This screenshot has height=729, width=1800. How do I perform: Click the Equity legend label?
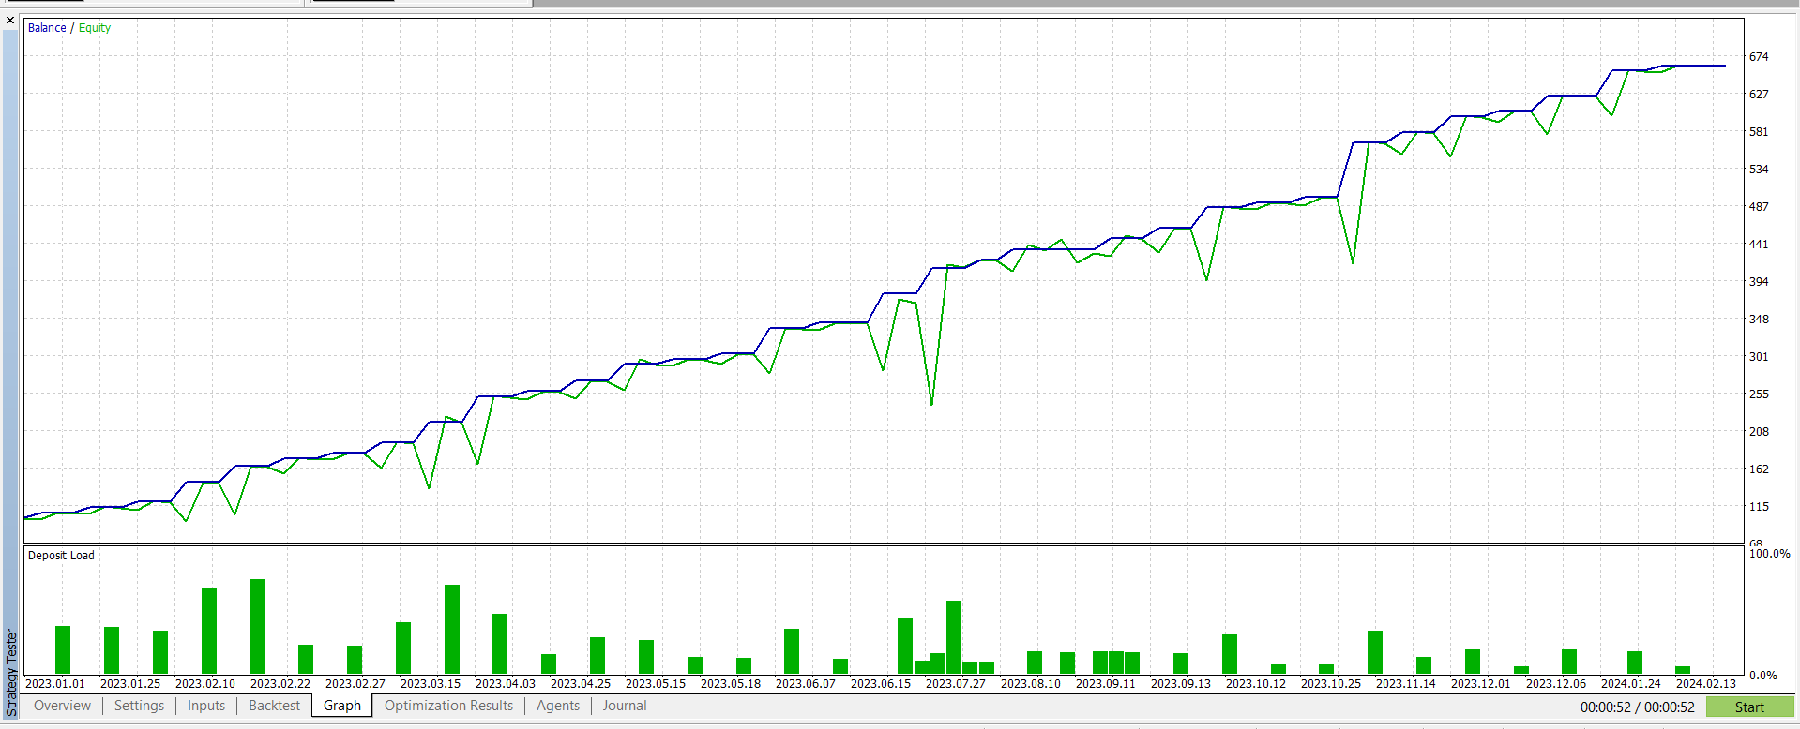95,28
